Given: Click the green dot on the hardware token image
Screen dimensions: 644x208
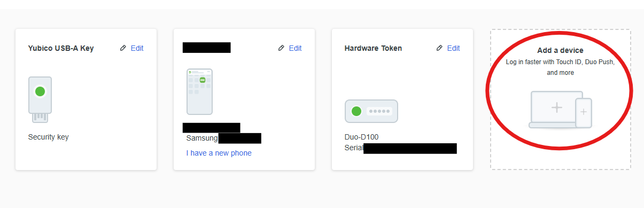Looking at the screenshot, I should click(356, 111).
